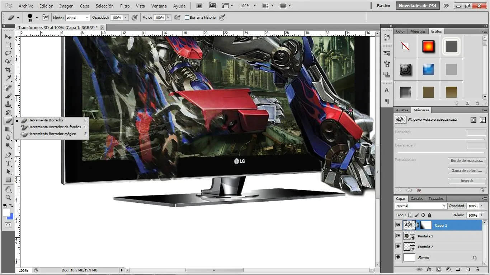The width and height of the screenshot is (490, 275).
Task: Toggle lock transparent pixels
Action: pos(410,215)
